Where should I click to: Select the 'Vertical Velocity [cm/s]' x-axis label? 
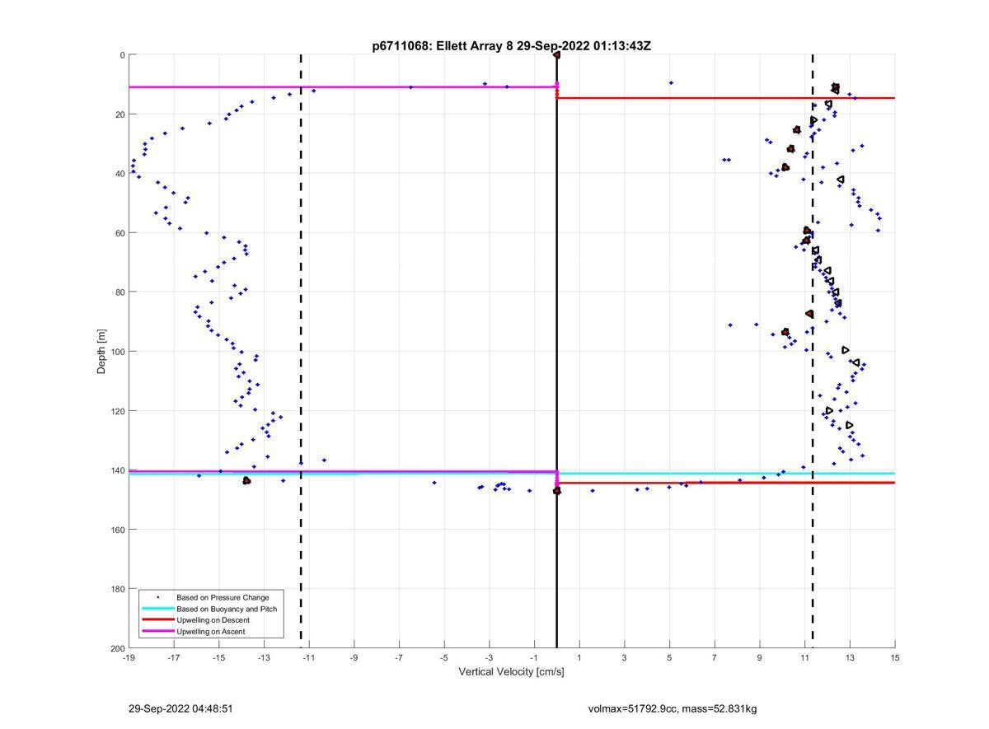(x=511, y=671)
